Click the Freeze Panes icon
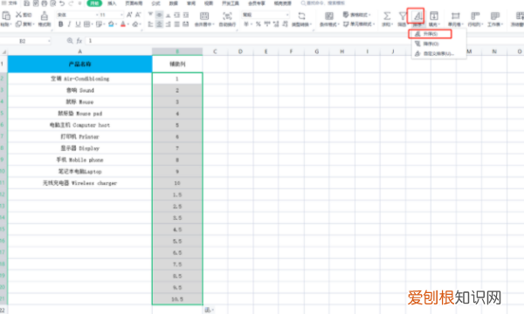Image resolution: width=524 pixels, height=314 pixels. 520,16
